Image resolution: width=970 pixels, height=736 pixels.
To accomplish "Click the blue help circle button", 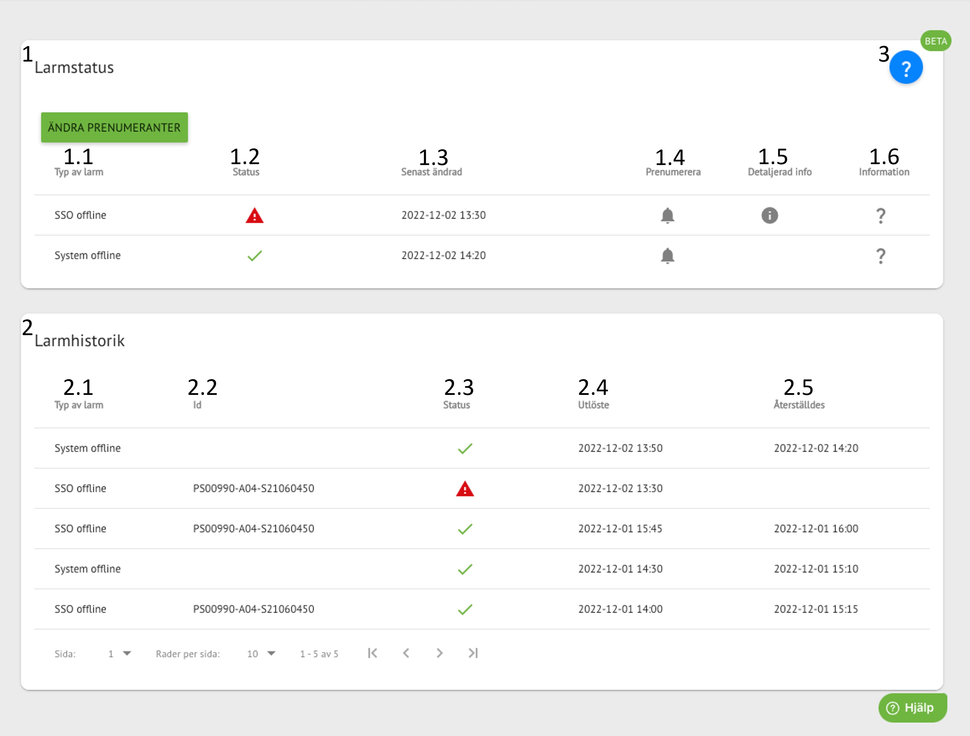I will pos(906,68).
